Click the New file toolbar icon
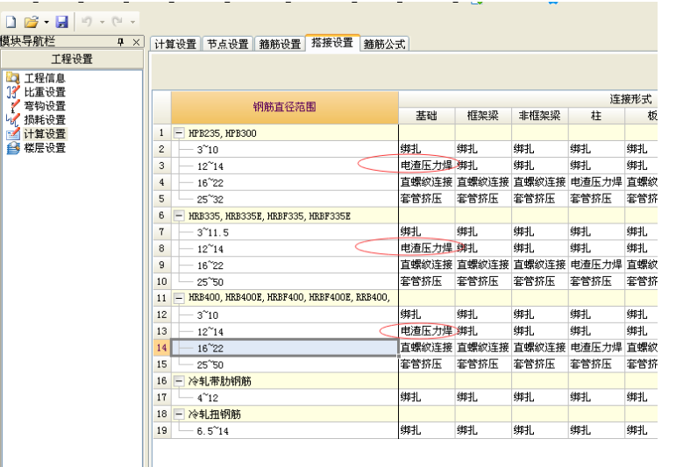This screenshot has height=467, width=676. [x=11, y=21]
